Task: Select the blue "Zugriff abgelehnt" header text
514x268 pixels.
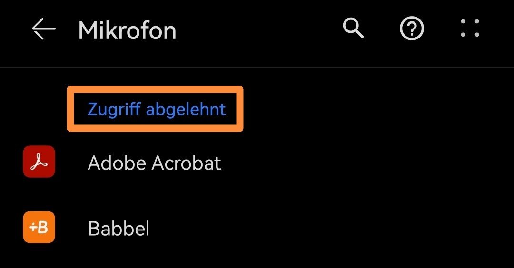Action: pos(157,109)
